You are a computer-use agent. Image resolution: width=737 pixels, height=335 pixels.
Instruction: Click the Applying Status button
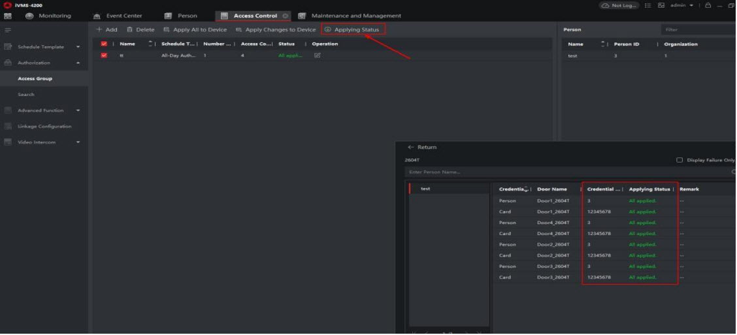coord(353,29)
